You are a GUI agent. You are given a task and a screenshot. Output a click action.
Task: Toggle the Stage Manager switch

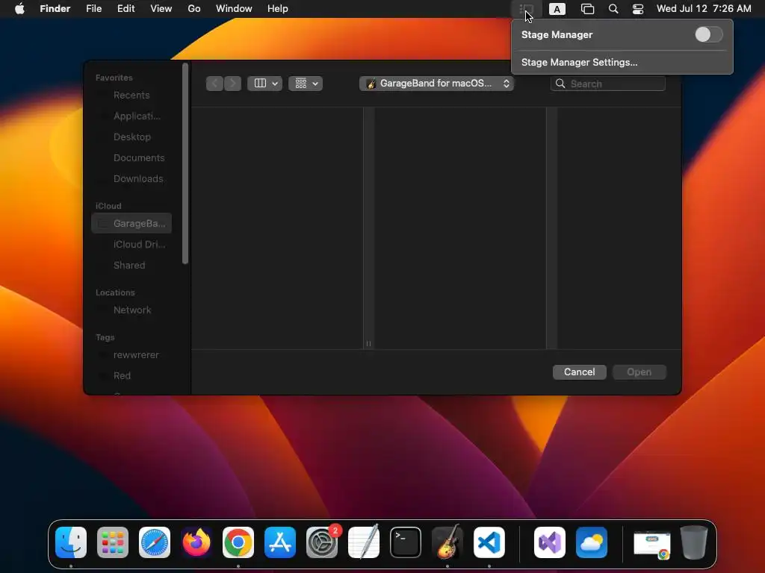click(708, 34)
